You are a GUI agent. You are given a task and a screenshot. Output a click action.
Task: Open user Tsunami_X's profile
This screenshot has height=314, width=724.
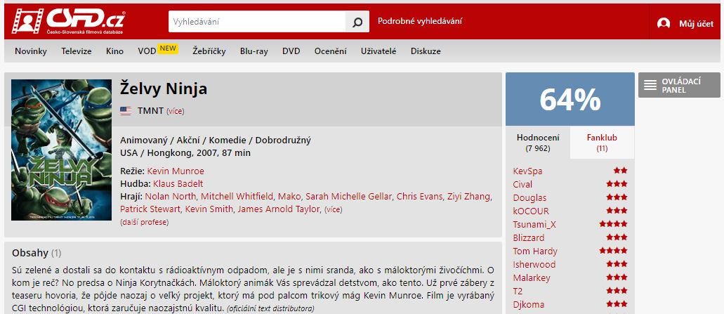(x=534, y=225)
